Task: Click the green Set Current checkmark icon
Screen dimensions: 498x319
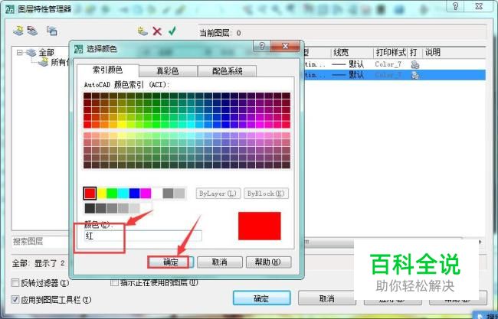Action: click(172, 31)
